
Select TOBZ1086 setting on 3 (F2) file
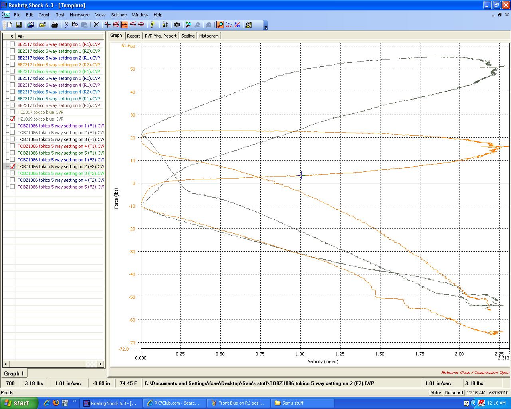(x=60, y=173)
